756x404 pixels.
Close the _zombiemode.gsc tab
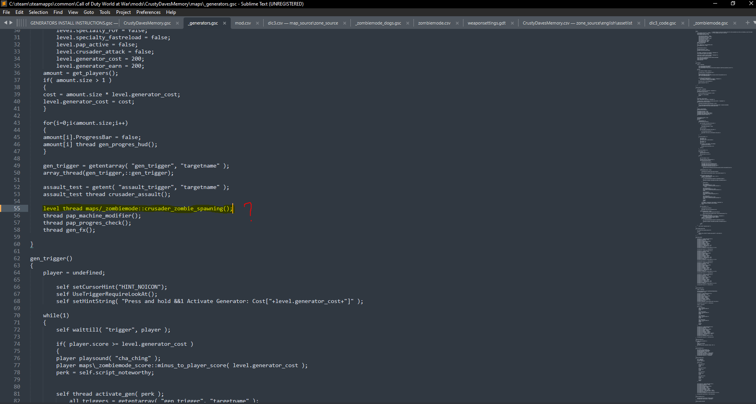tap(735, 23)
